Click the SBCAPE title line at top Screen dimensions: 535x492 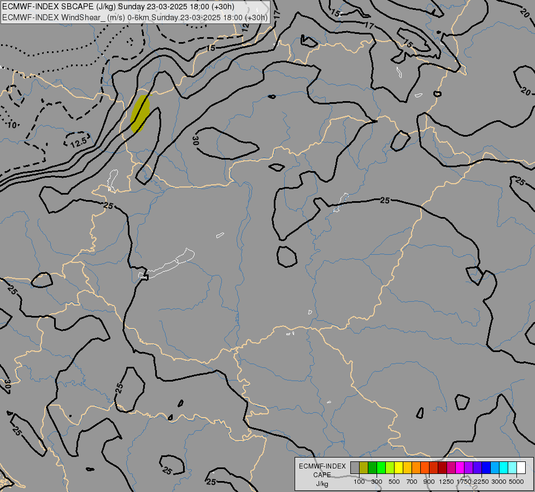[x=119, y=7]
